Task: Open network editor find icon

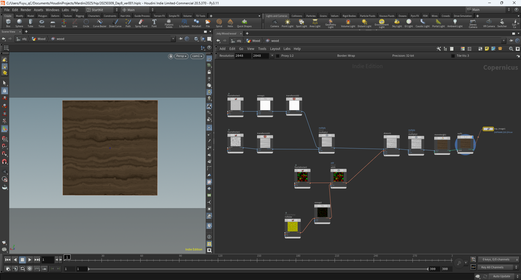Action: pyautogui.click(x=511, y=49)
